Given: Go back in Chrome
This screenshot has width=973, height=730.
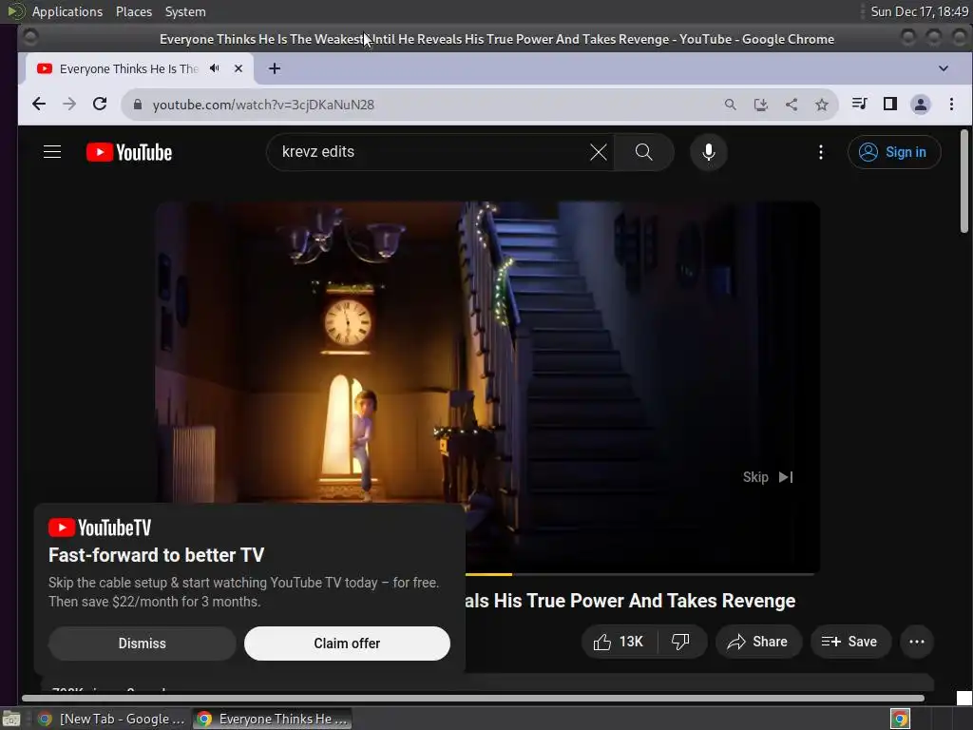Looking at the screenshot, I should coord(38,105).
